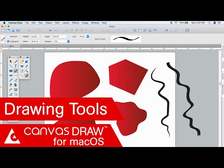Open the Endcap dropdown set to Flat
224x168 pixels.
(x=62, y=42)
